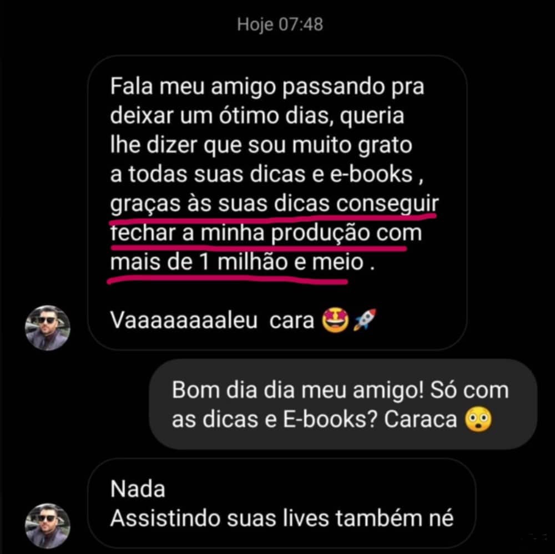
Task: Select the "Nada" message bubble
Action: [x=281, y=504]
